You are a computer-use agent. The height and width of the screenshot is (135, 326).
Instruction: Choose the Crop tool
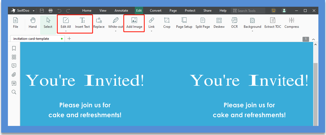(167, 23)
